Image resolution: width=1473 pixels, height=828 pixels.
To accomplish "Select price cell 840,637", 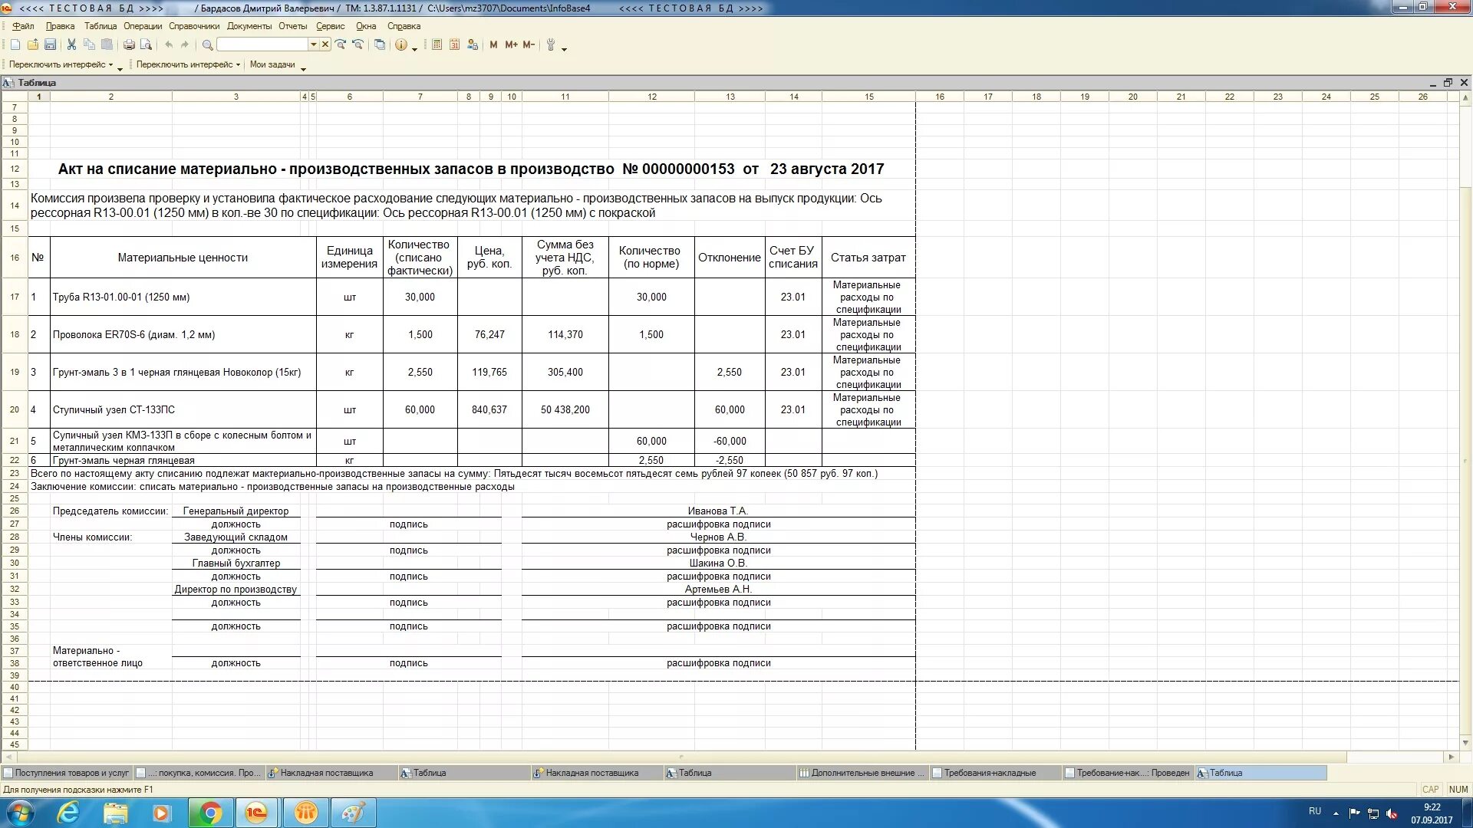I will (x=489, y=410).
